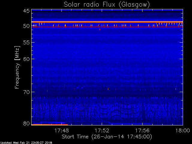This screenshot has width=192, height=144.
Task: Click the 17:56 time axis label
Action: (x=142, y=130)
